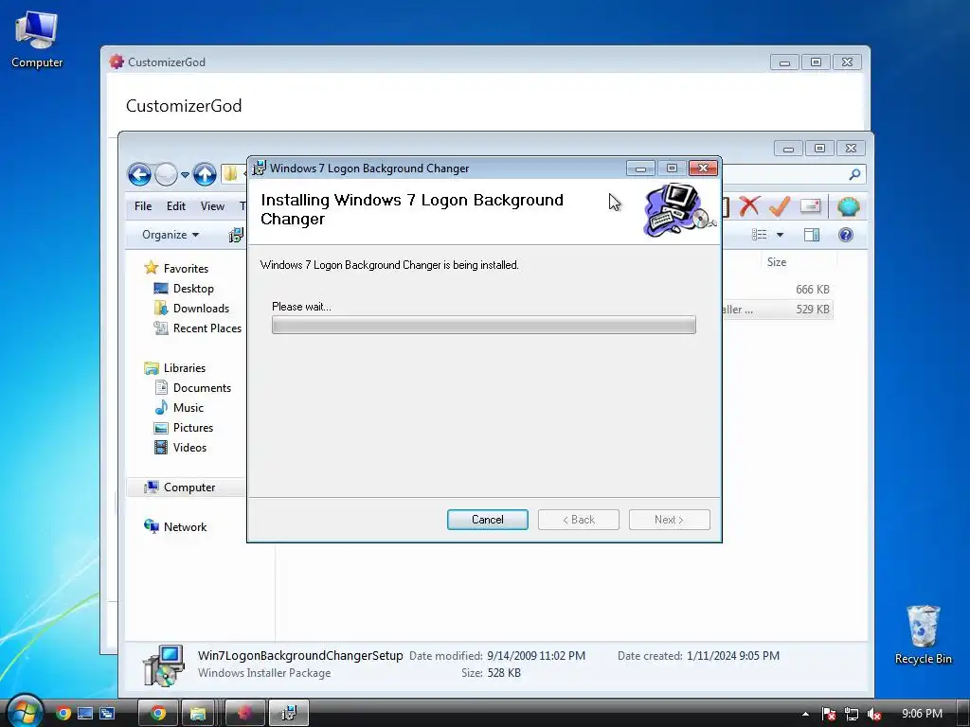Image resolution: width=970 pixels, height=727 pixels.
Task: Open the clock showing 9:06 PM
Action: click(x=922, y=714)
